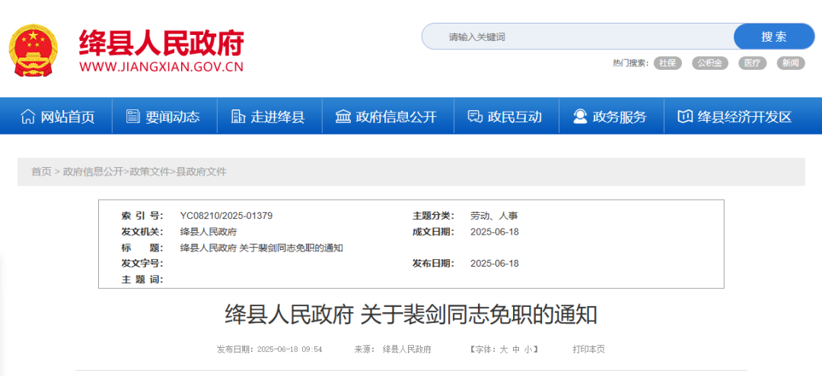Click the book icon beside 绛县经济开发区
The width and height of the screenshot is (822, 376).
click(x=685, y=116)
